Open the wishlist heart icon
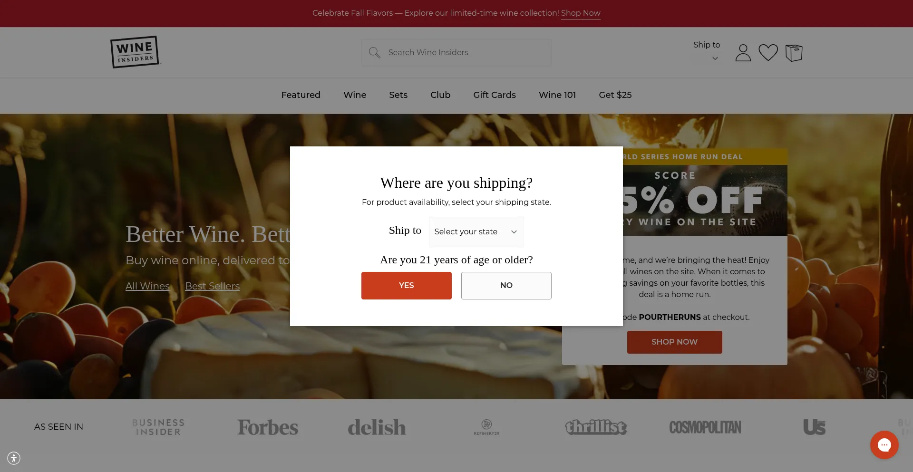 (x=768, y=52)
